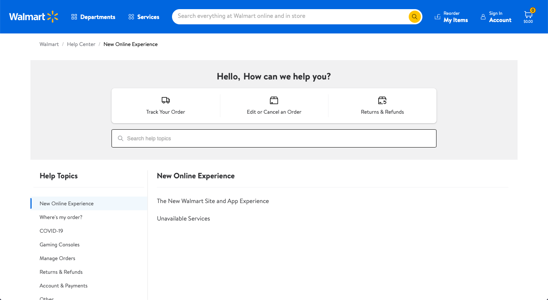Click the Edit or Cancel an Order box icon
Image resolution: width=548 pixels, height=300 pixels.
274,100
